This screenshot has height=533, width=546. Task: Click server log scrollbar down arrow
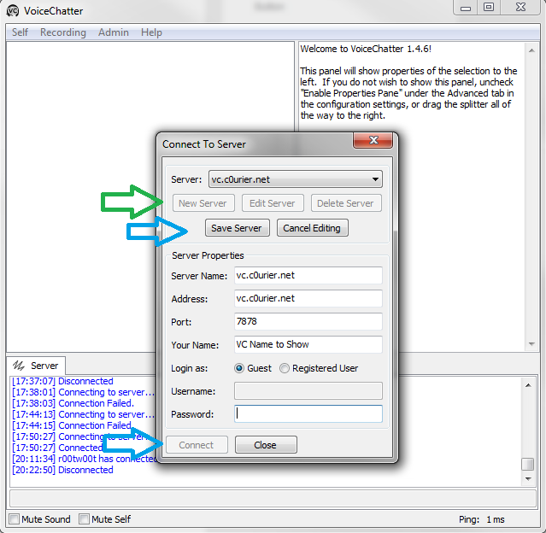(528, 479)
